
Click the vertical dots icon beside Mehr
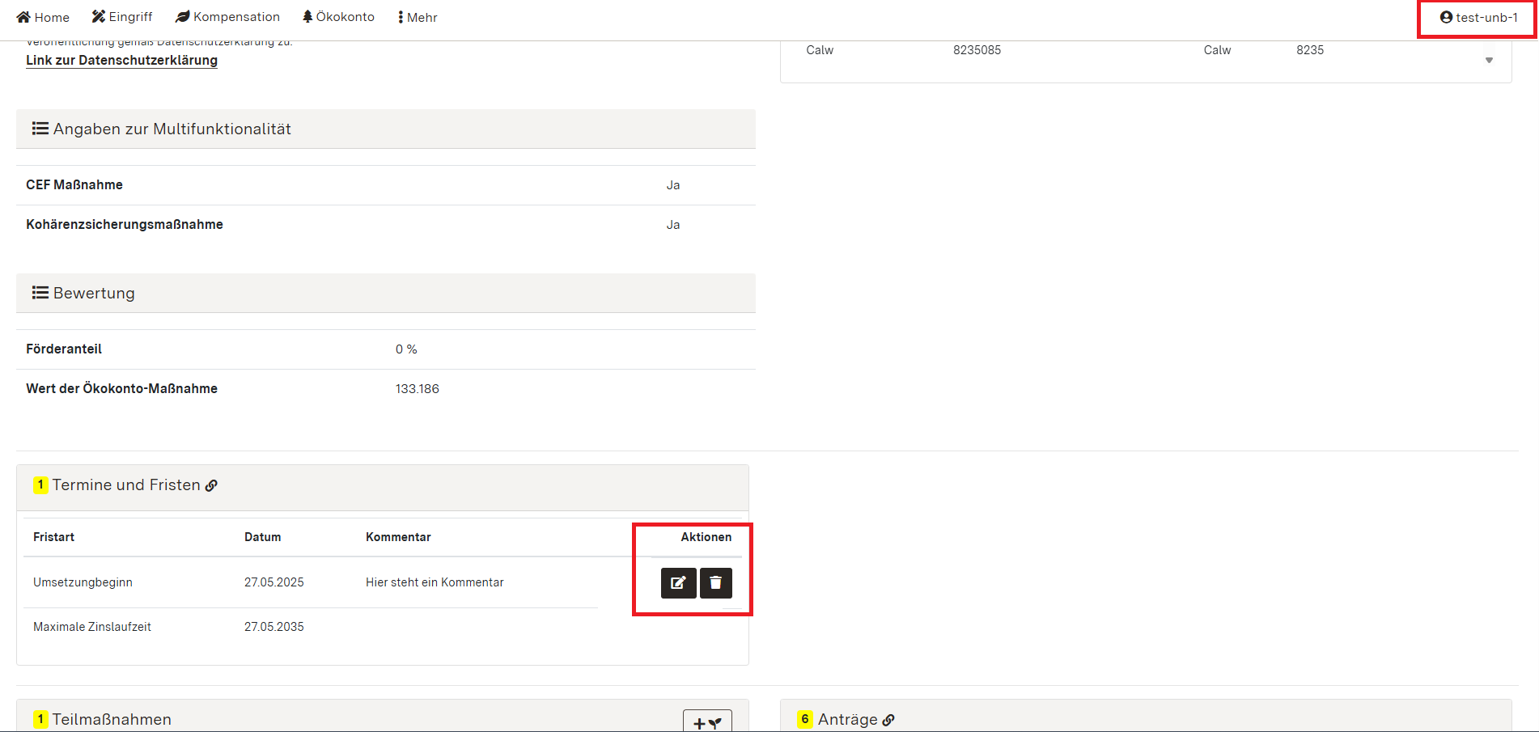(399, 16)
